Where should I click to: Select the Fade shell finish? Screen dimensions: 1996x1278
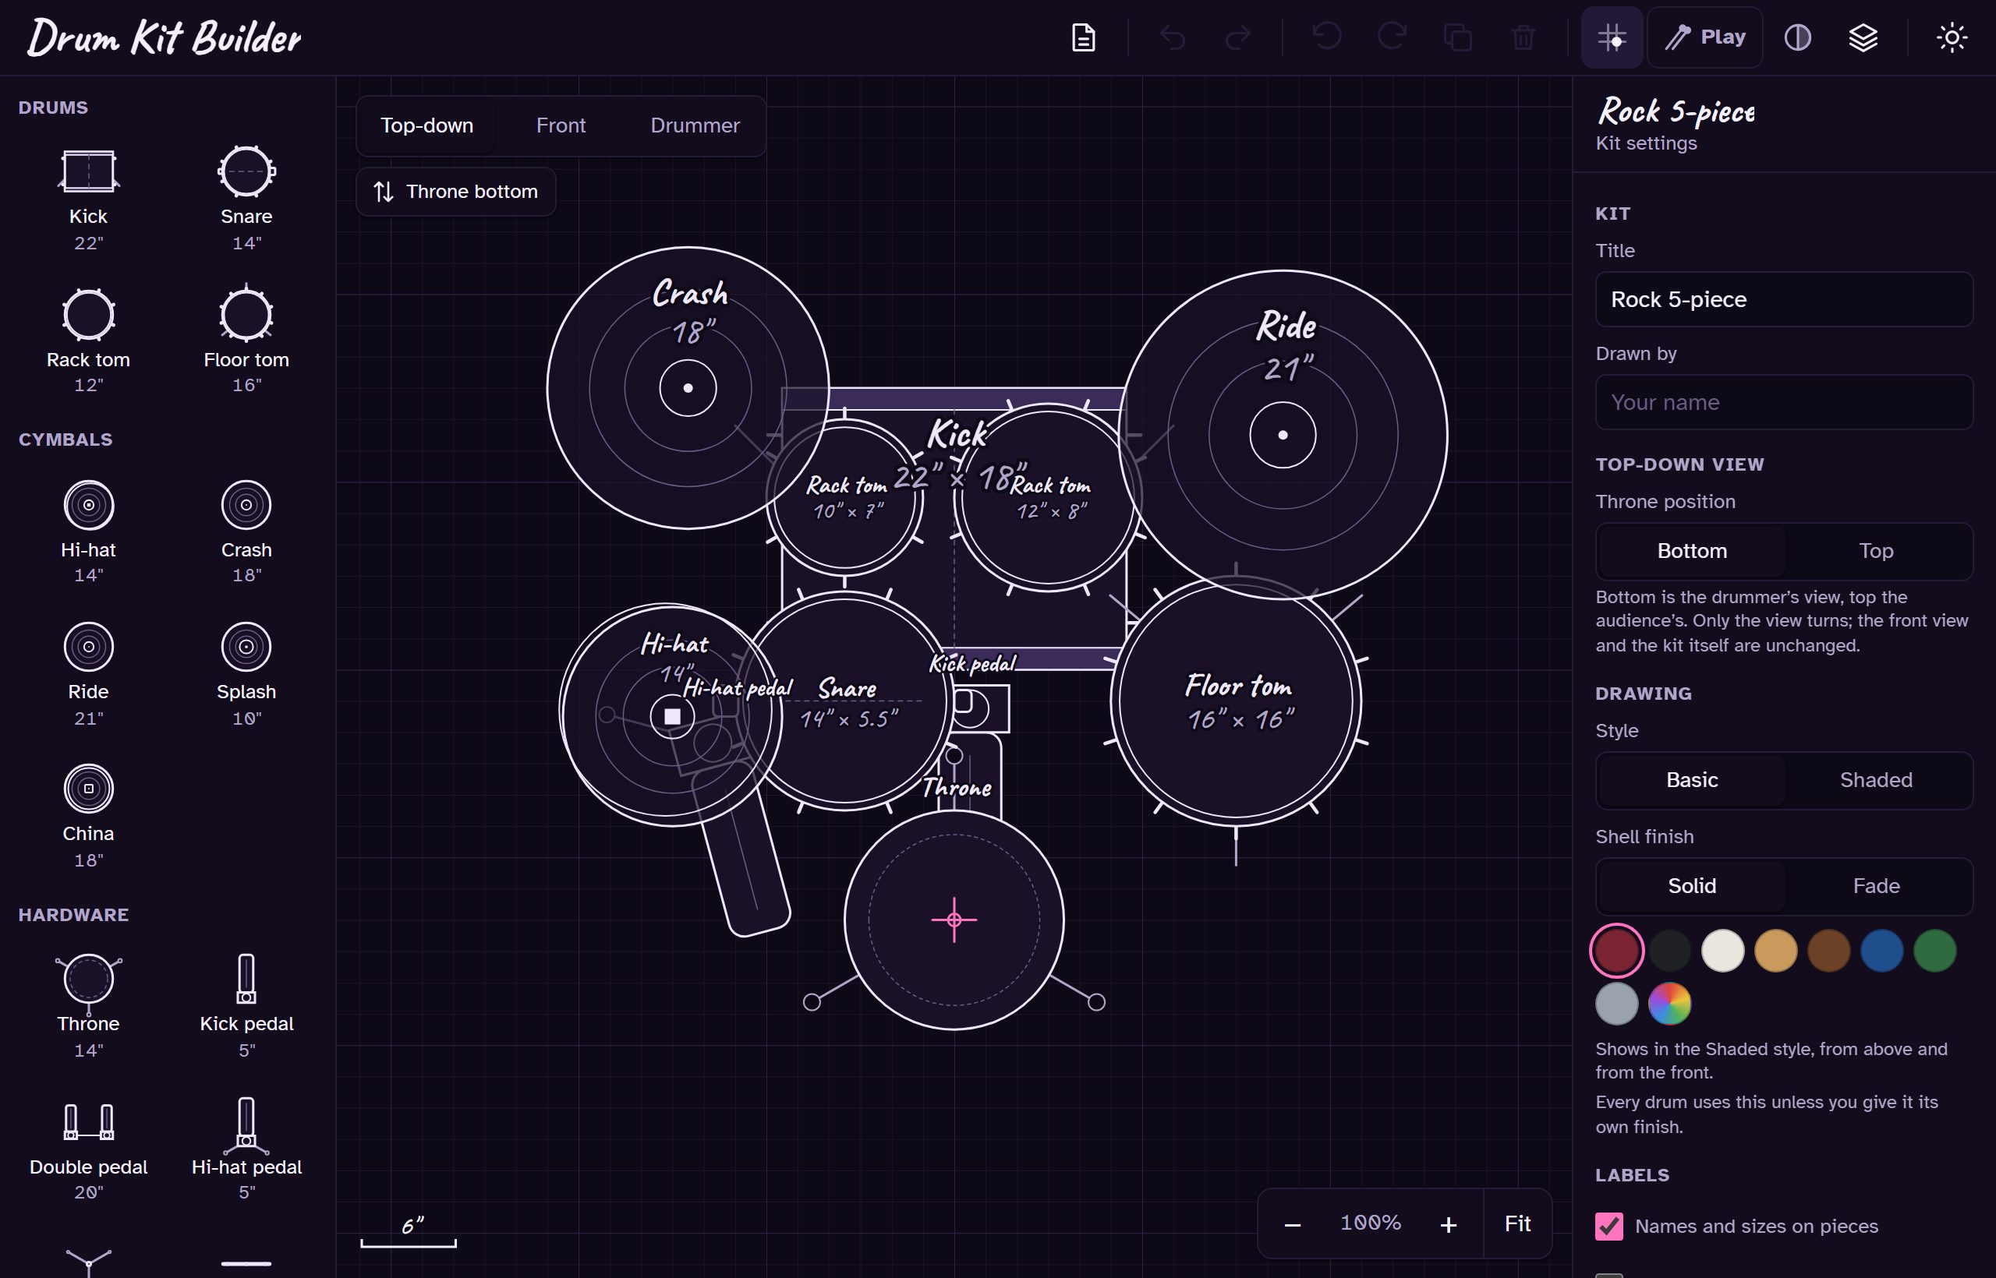tap(1876, 886)
